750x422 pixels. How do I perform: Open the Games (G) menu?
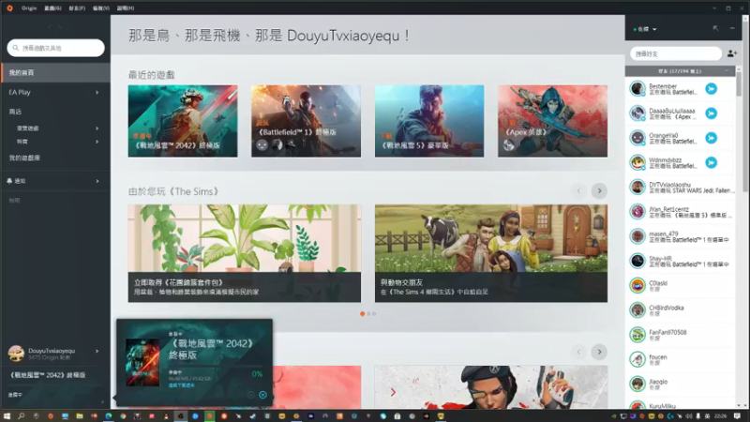[x=52, y=8]
